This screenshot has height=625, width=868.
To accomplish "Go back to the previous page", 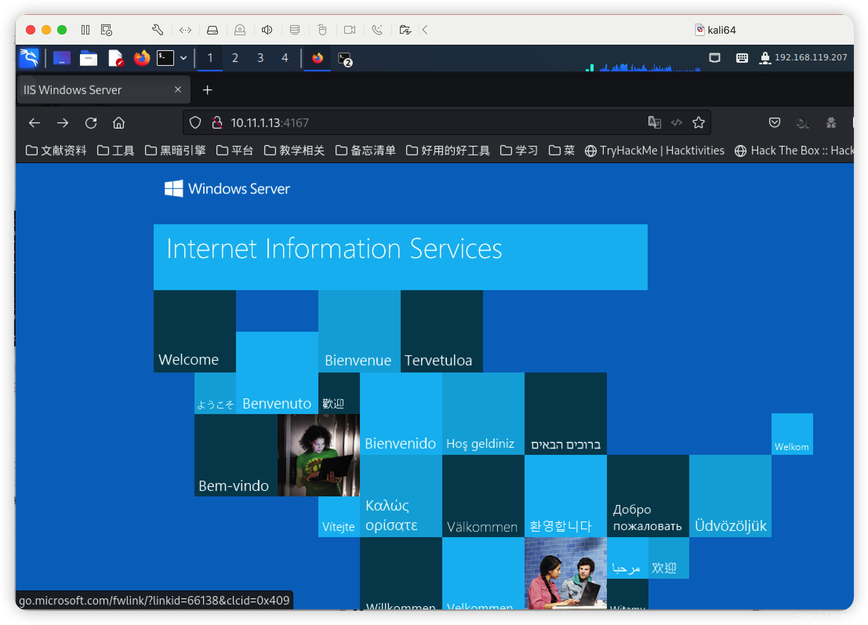I will [35, 123].
